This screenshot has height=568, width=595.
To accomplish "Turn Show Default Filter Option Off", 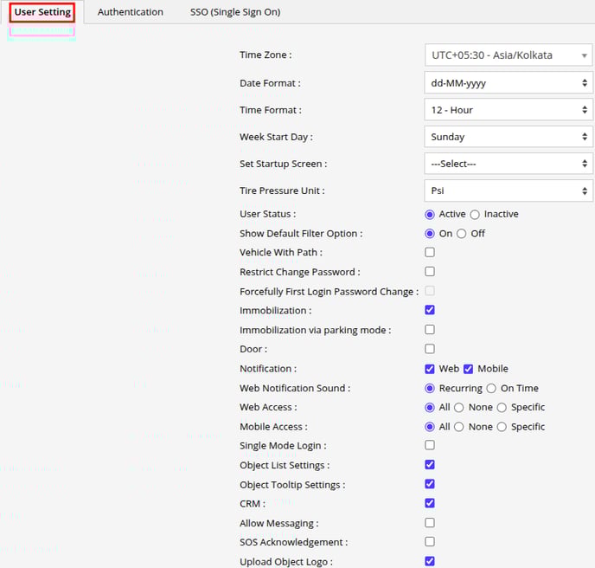I will pyautogui.click(x=462, y=234).
